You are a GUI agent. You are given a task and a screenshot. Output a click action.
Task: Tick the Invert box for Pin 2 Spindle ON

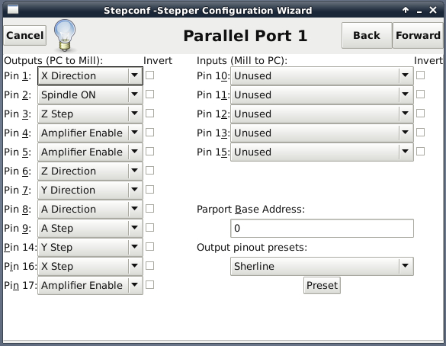[149, 95]
